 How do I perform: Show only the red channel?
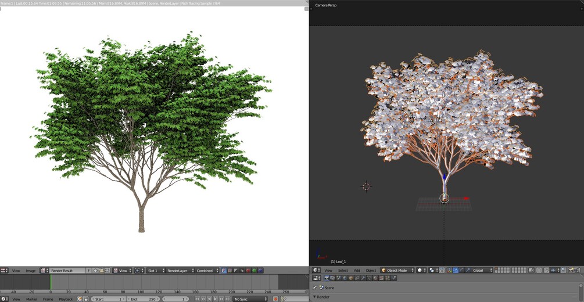[x=248, y=271]
